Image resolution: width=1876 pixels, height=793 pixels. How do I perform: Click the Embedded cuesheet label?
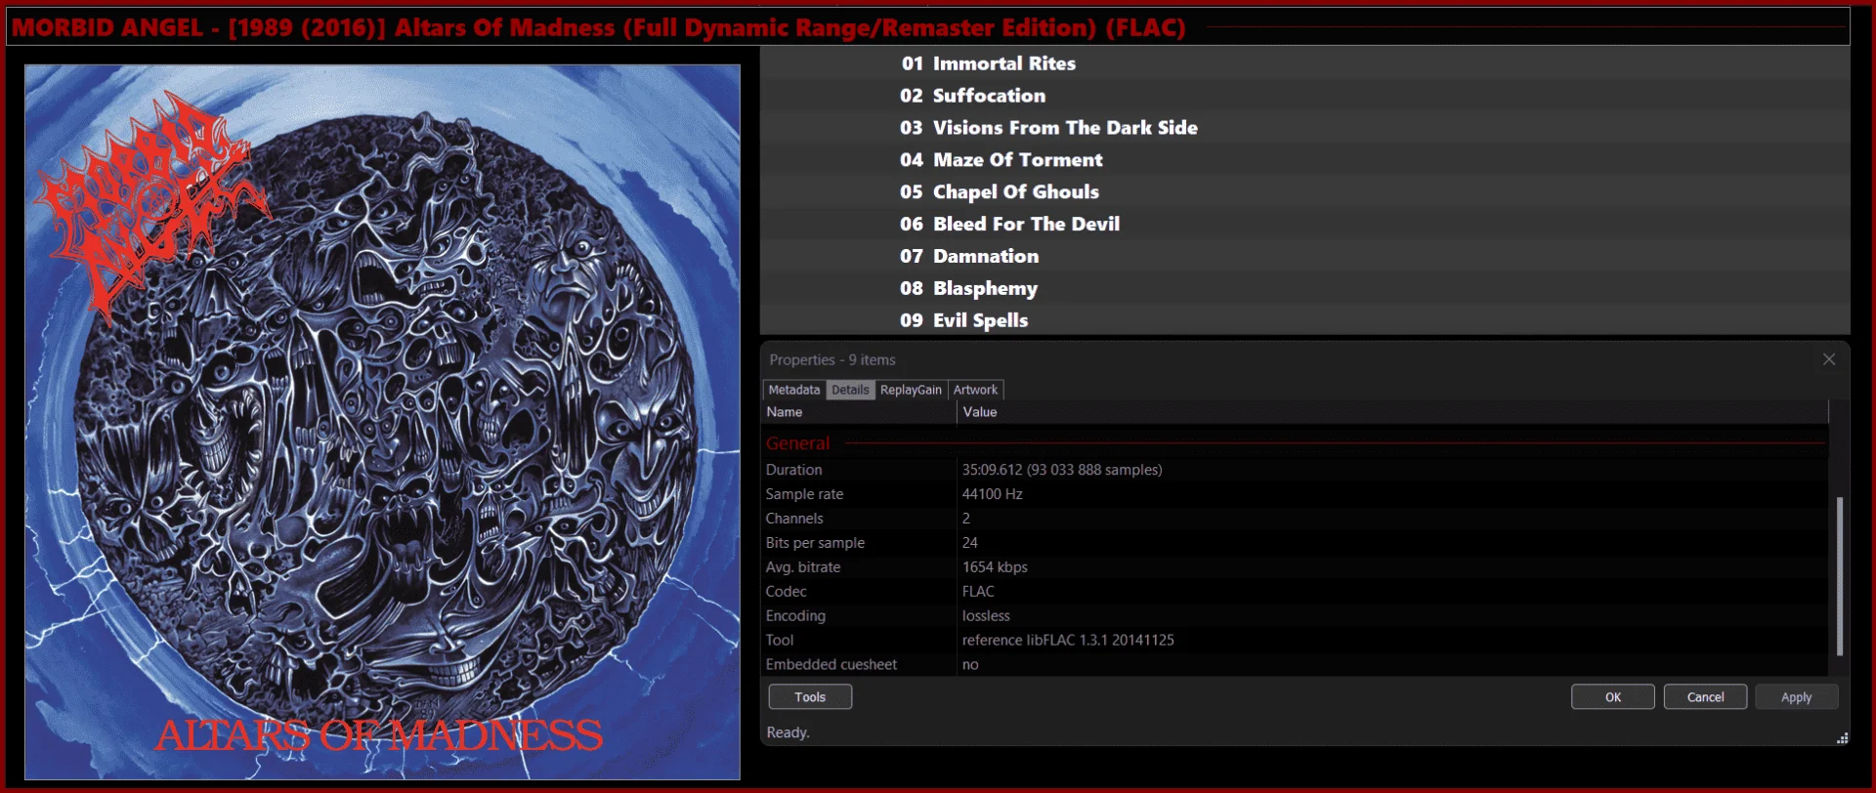click(831, 665)
